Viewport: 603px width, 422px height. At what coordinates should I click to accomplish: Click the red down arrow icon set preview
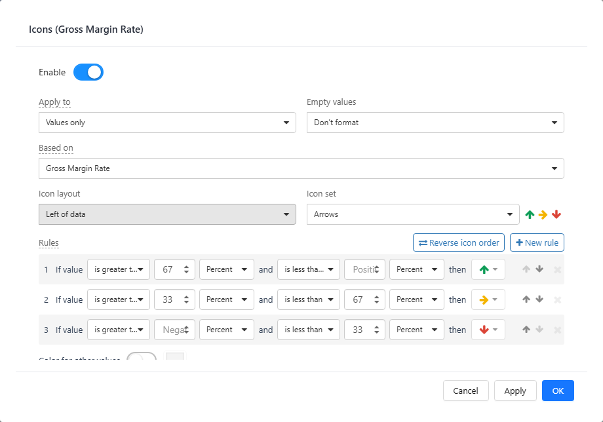(556, 214)
